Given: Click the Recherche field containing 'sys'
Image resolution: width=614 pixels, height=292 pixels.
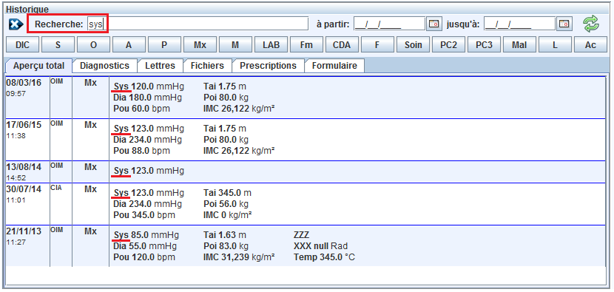Looking at the screenshot, I should [x=198, y=24].
